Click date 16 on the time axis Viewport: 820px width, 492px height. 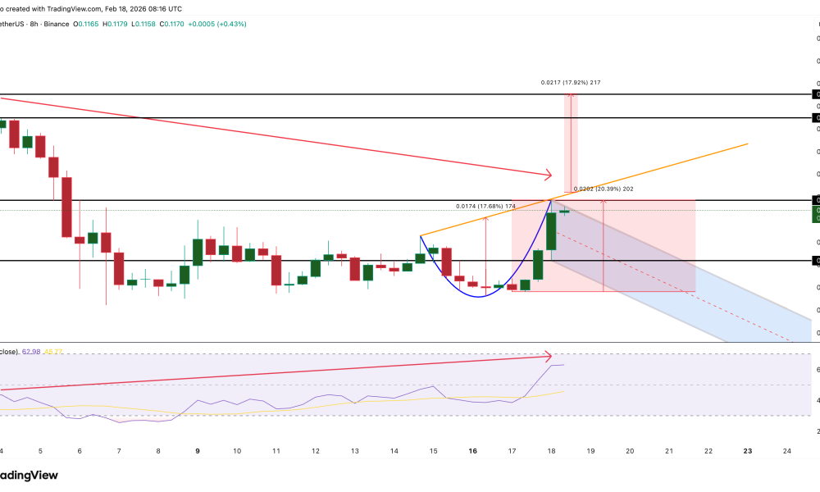472,451
